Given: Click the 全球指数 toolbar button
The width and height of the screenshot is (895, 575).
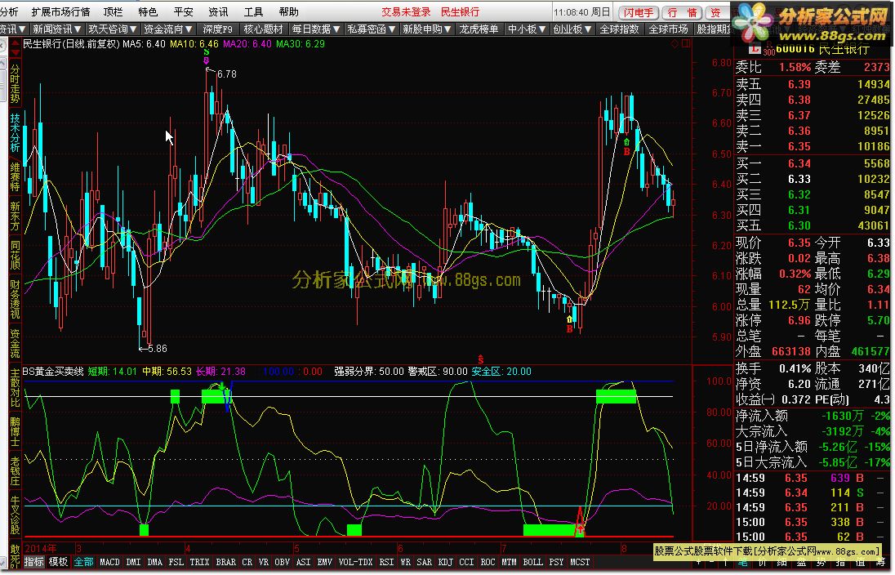Looking at the screenshot, I should click(619, 29).
